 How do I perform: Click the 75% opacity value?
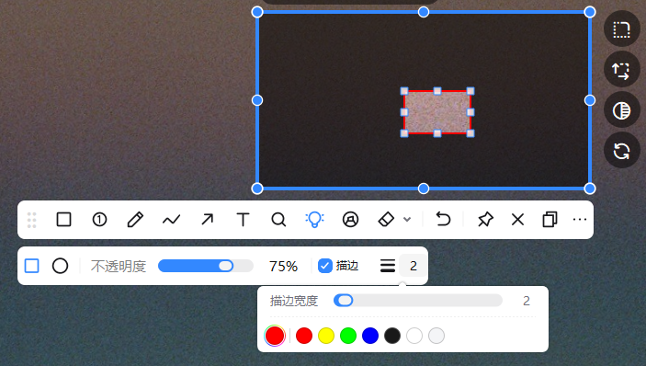(283, 267)
